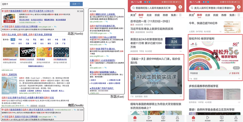The height and width of the screenshot is (122, 243).
Task: Tap search bar showing 美元人民币汇率查询
Action: pyautogui.click(x=212, y=8)
